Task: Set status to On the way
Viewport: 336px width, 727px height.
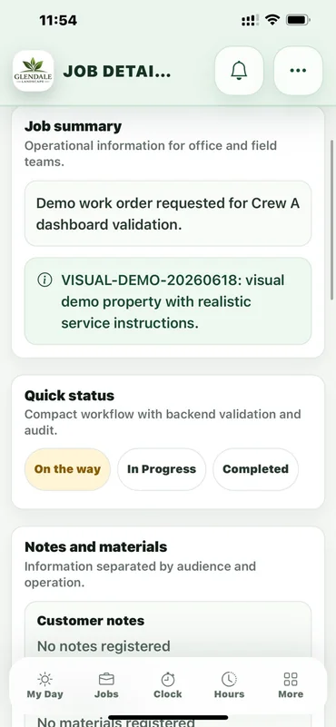Action: coord(67,469)
